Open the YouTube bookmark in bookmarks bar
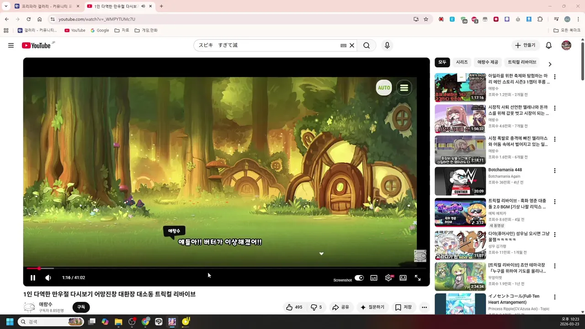The height and width of the screenshot is (329, 585). coord(75,30)
